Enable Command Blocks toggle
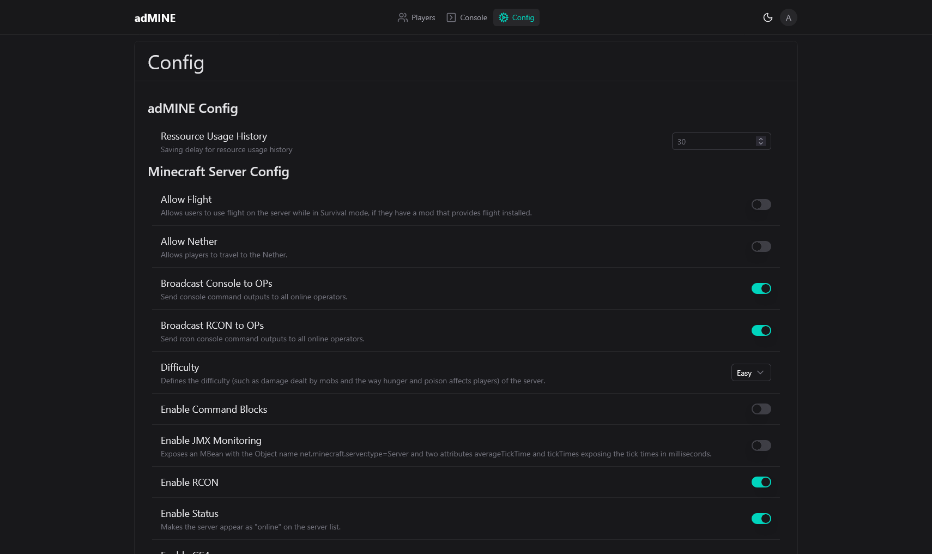 (761, 409)
